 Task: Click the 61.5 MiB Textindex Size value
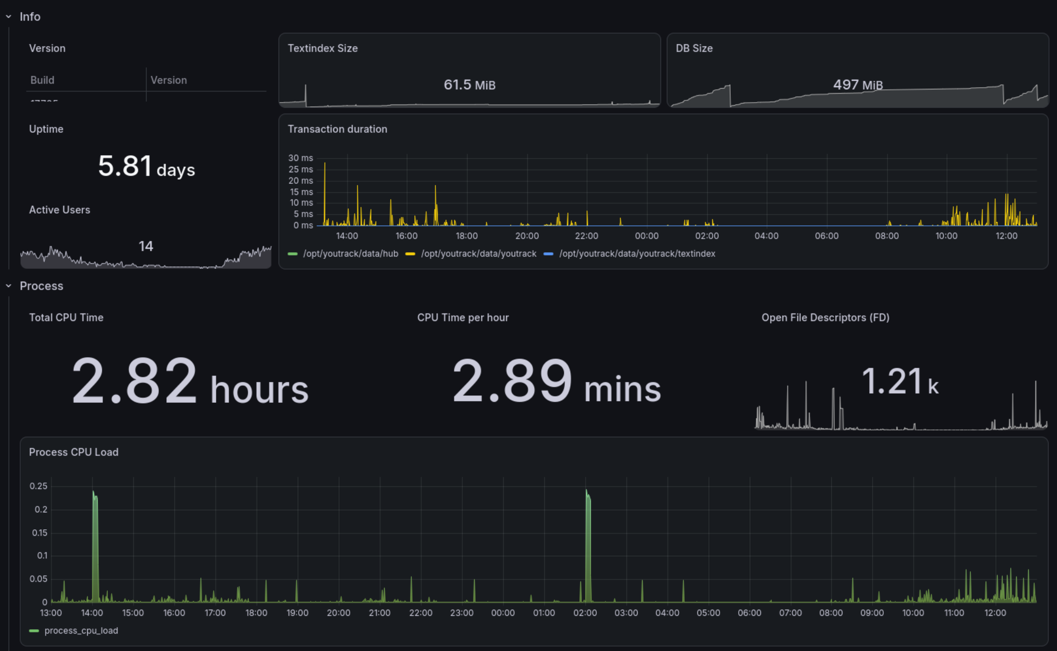pyautogui.click(x=470, y=85)
